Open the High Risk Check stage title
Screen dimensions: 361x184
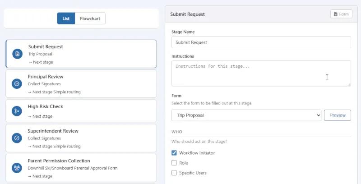(45, 106)
